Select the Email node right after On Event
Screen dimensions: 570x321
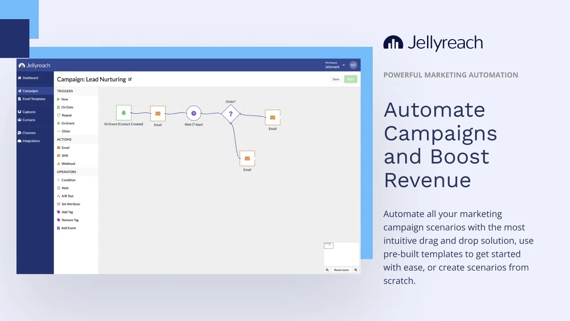pos(158,114)
